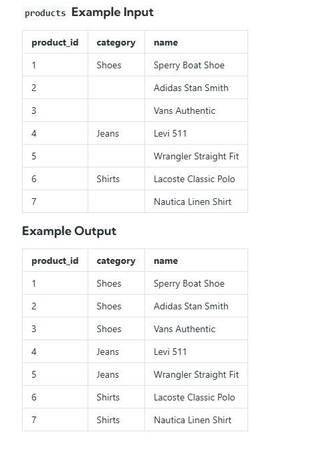
Task: Click empty category cell for Adidas Stan Smith
Action: pyautogui.click(x=116, y=88)
